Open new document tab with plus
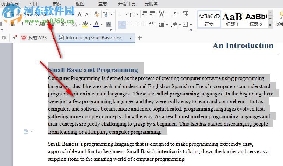This screenshot has height=166, width=283. pyautogui.click(x=140, y=38)
